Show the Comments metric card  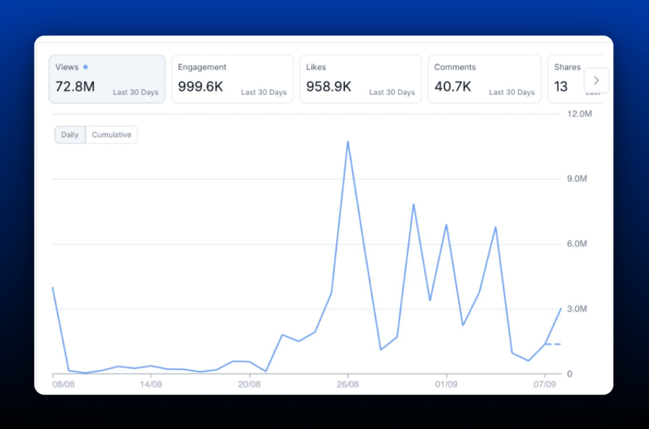tap(484, 79)
